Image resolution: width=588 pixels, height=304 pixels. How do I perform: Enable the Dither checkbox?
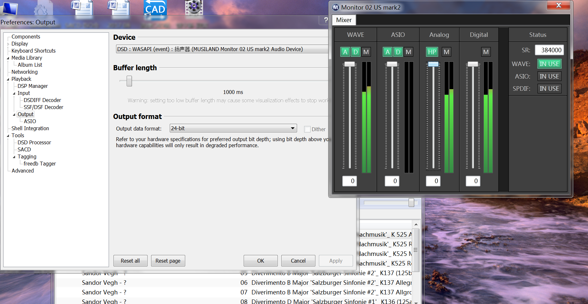coord(307,129)
